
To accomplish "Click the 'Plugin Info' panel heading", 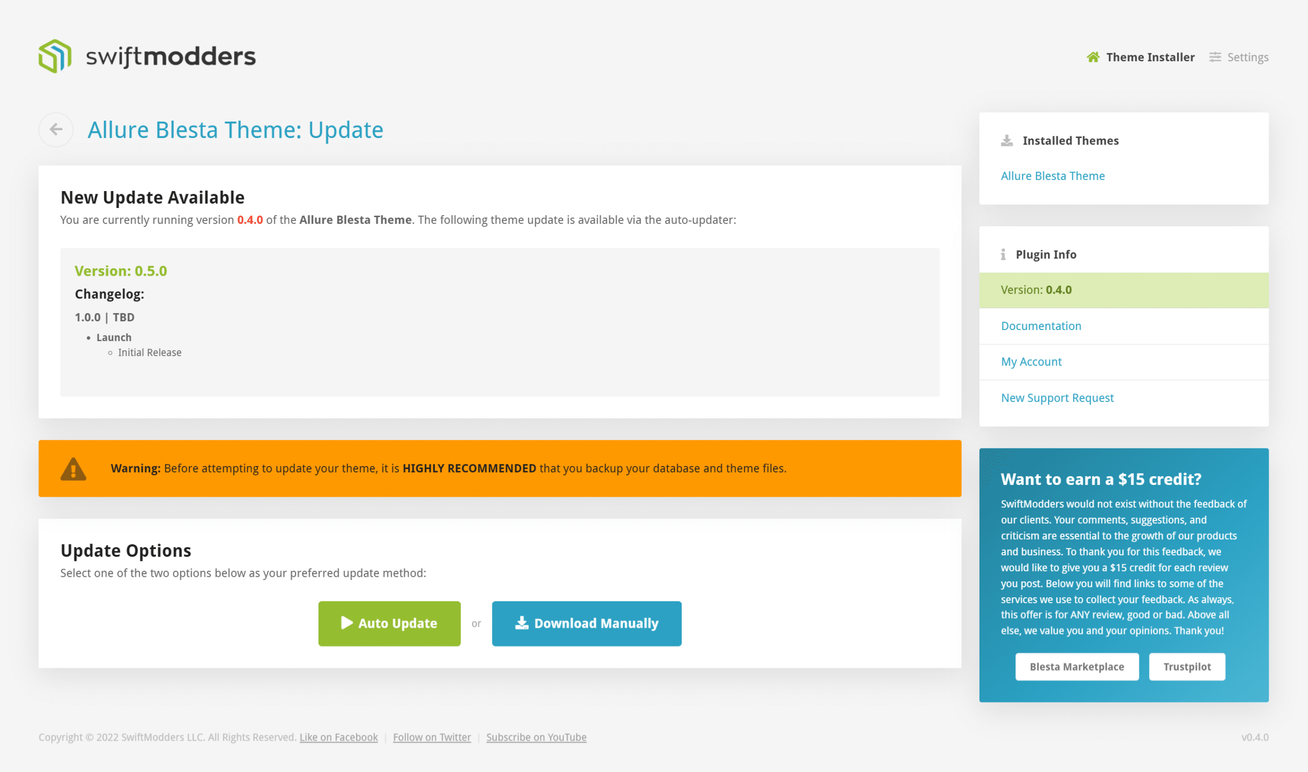I will tap(1045, 255).
